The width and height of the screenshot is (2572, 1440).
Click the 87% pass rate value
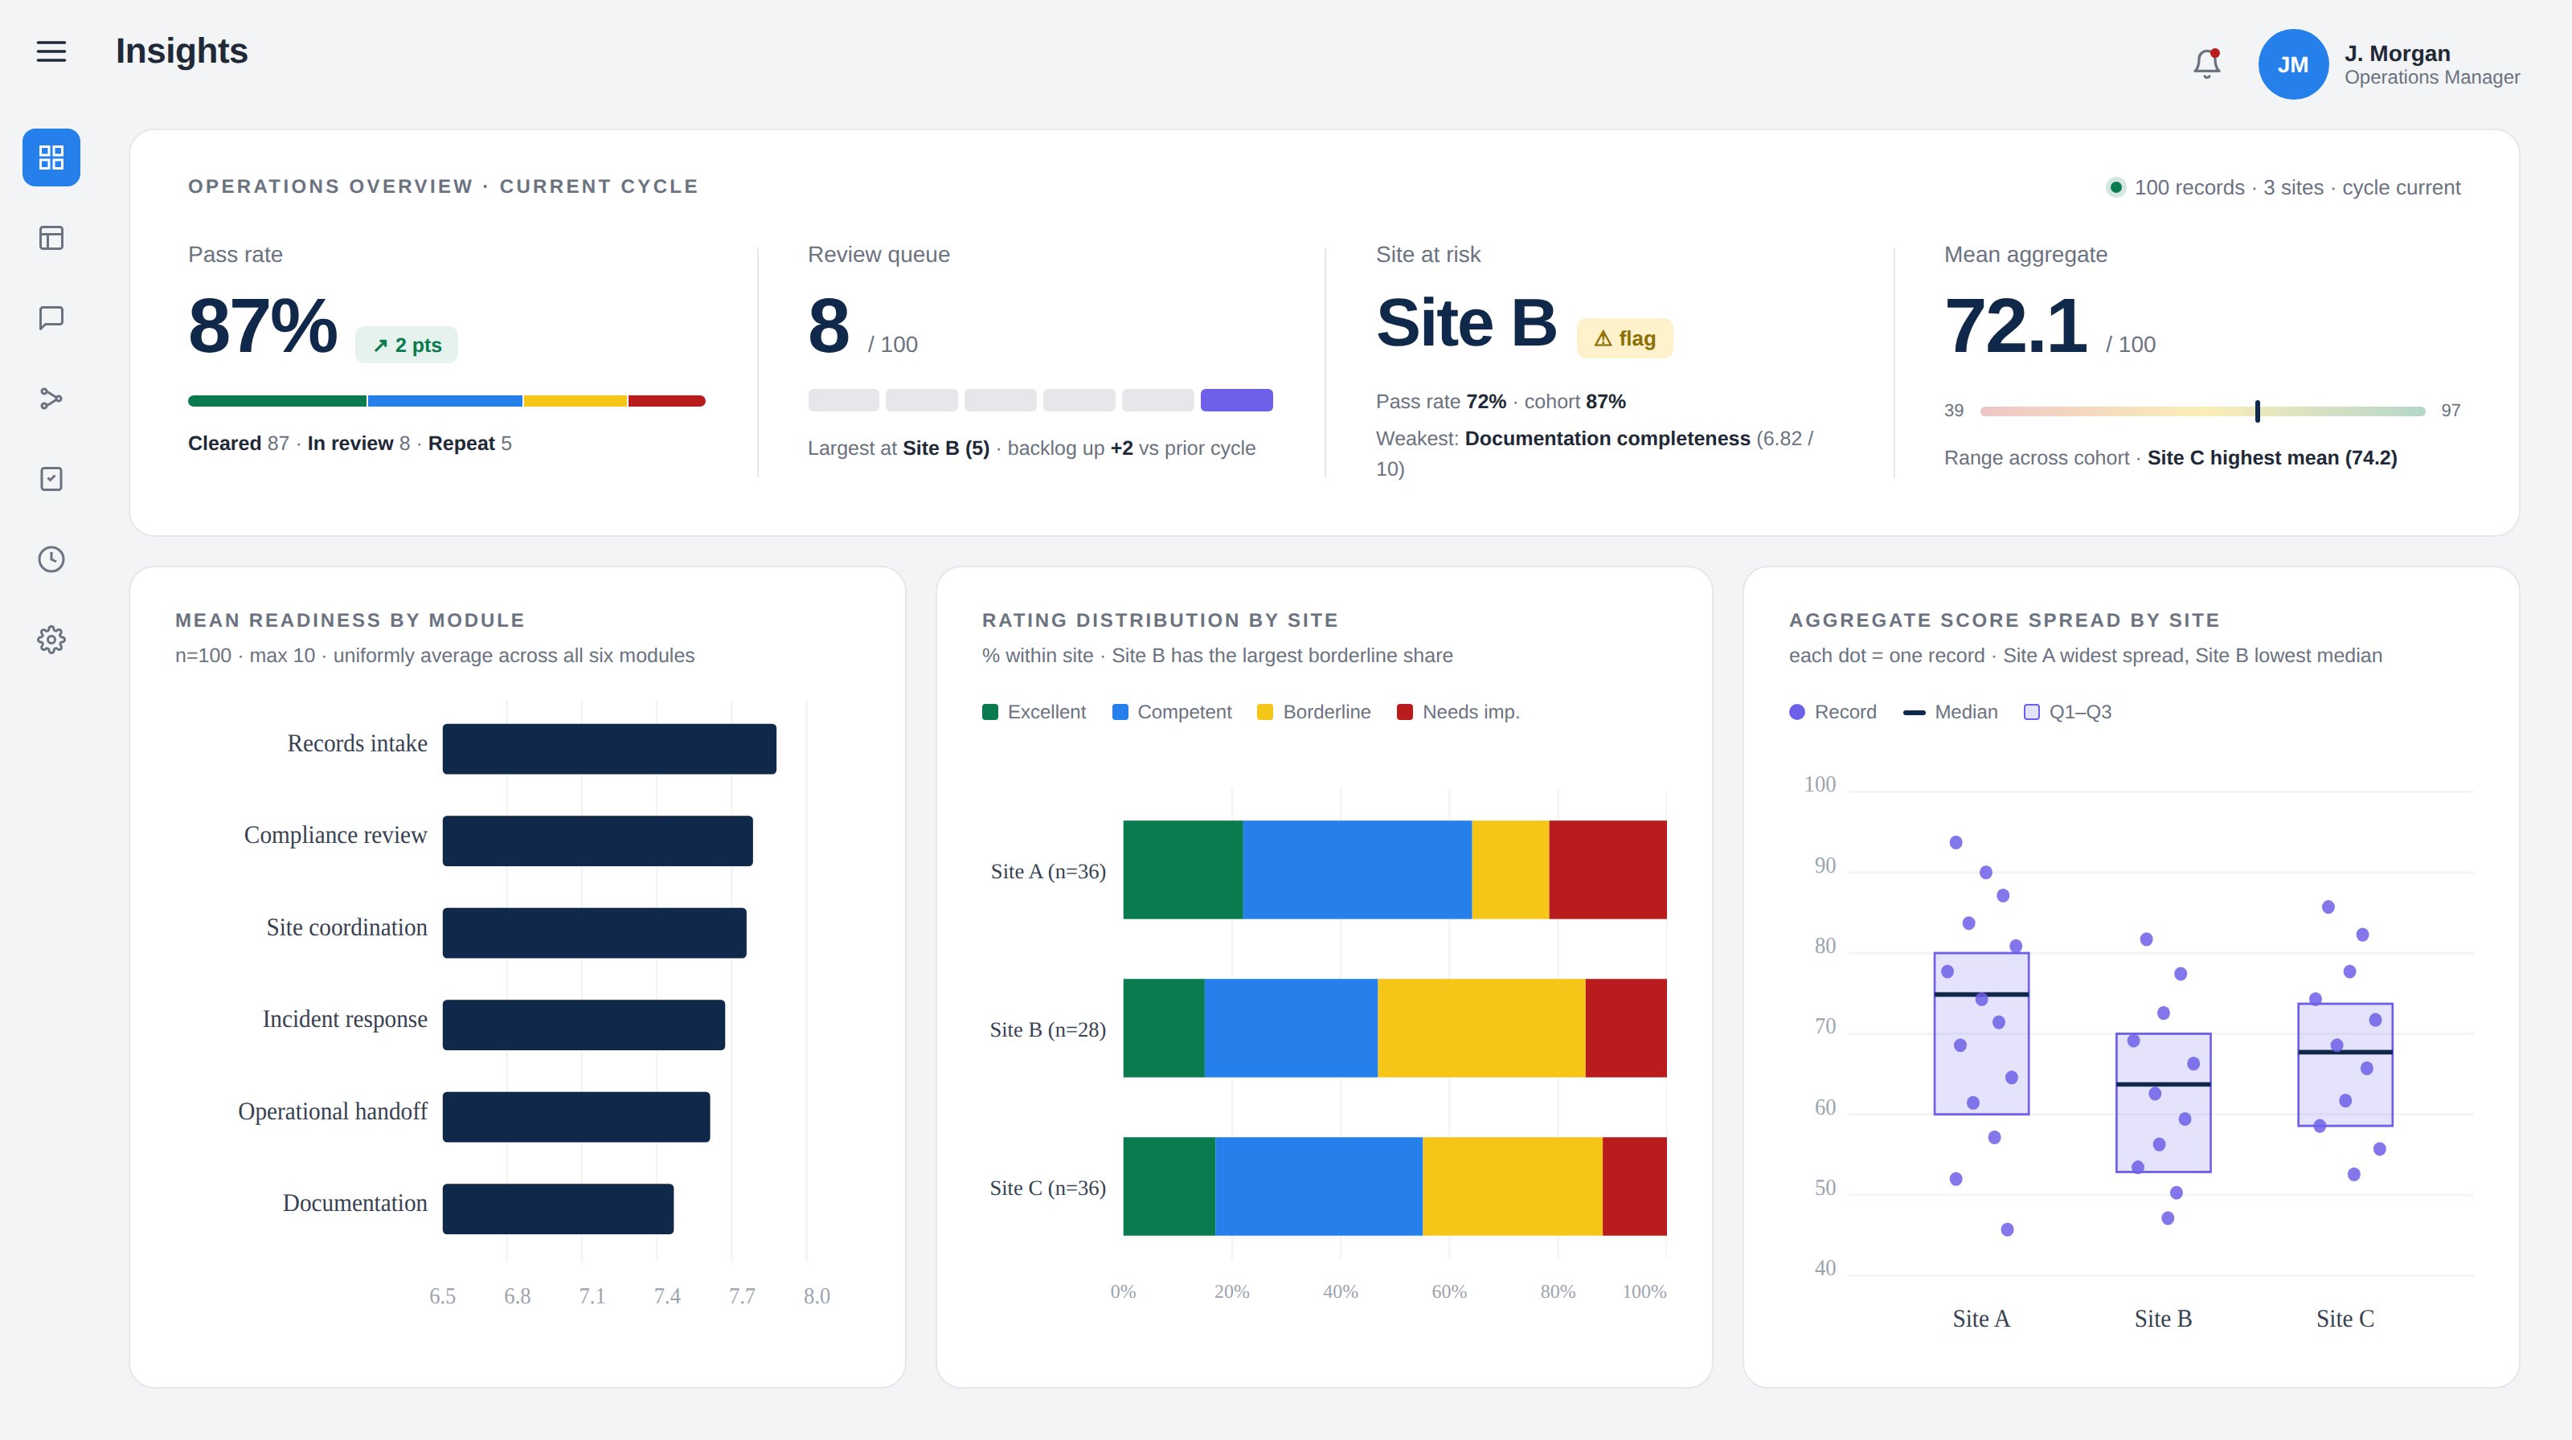coord(263,325)
